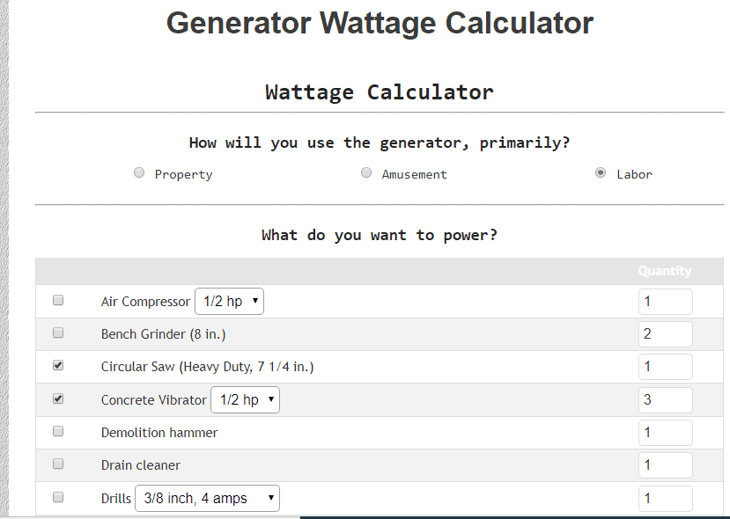Click the 'Air Compressor' row label
This screenshot has width=730, height=519.
click(x=145, y=302)
